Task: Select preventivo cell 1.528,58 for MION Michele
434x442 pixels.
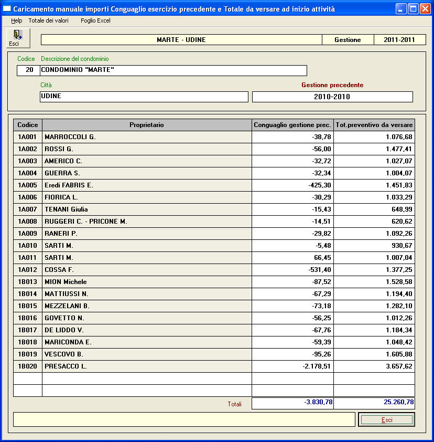Action: point(374,282)
